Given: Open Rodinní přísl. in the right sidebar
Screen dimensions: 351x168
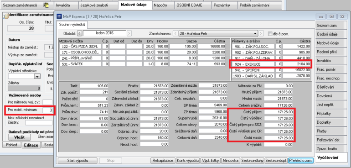Looking at the screenshot, I should pyautogui.click(x=331, y=52).
